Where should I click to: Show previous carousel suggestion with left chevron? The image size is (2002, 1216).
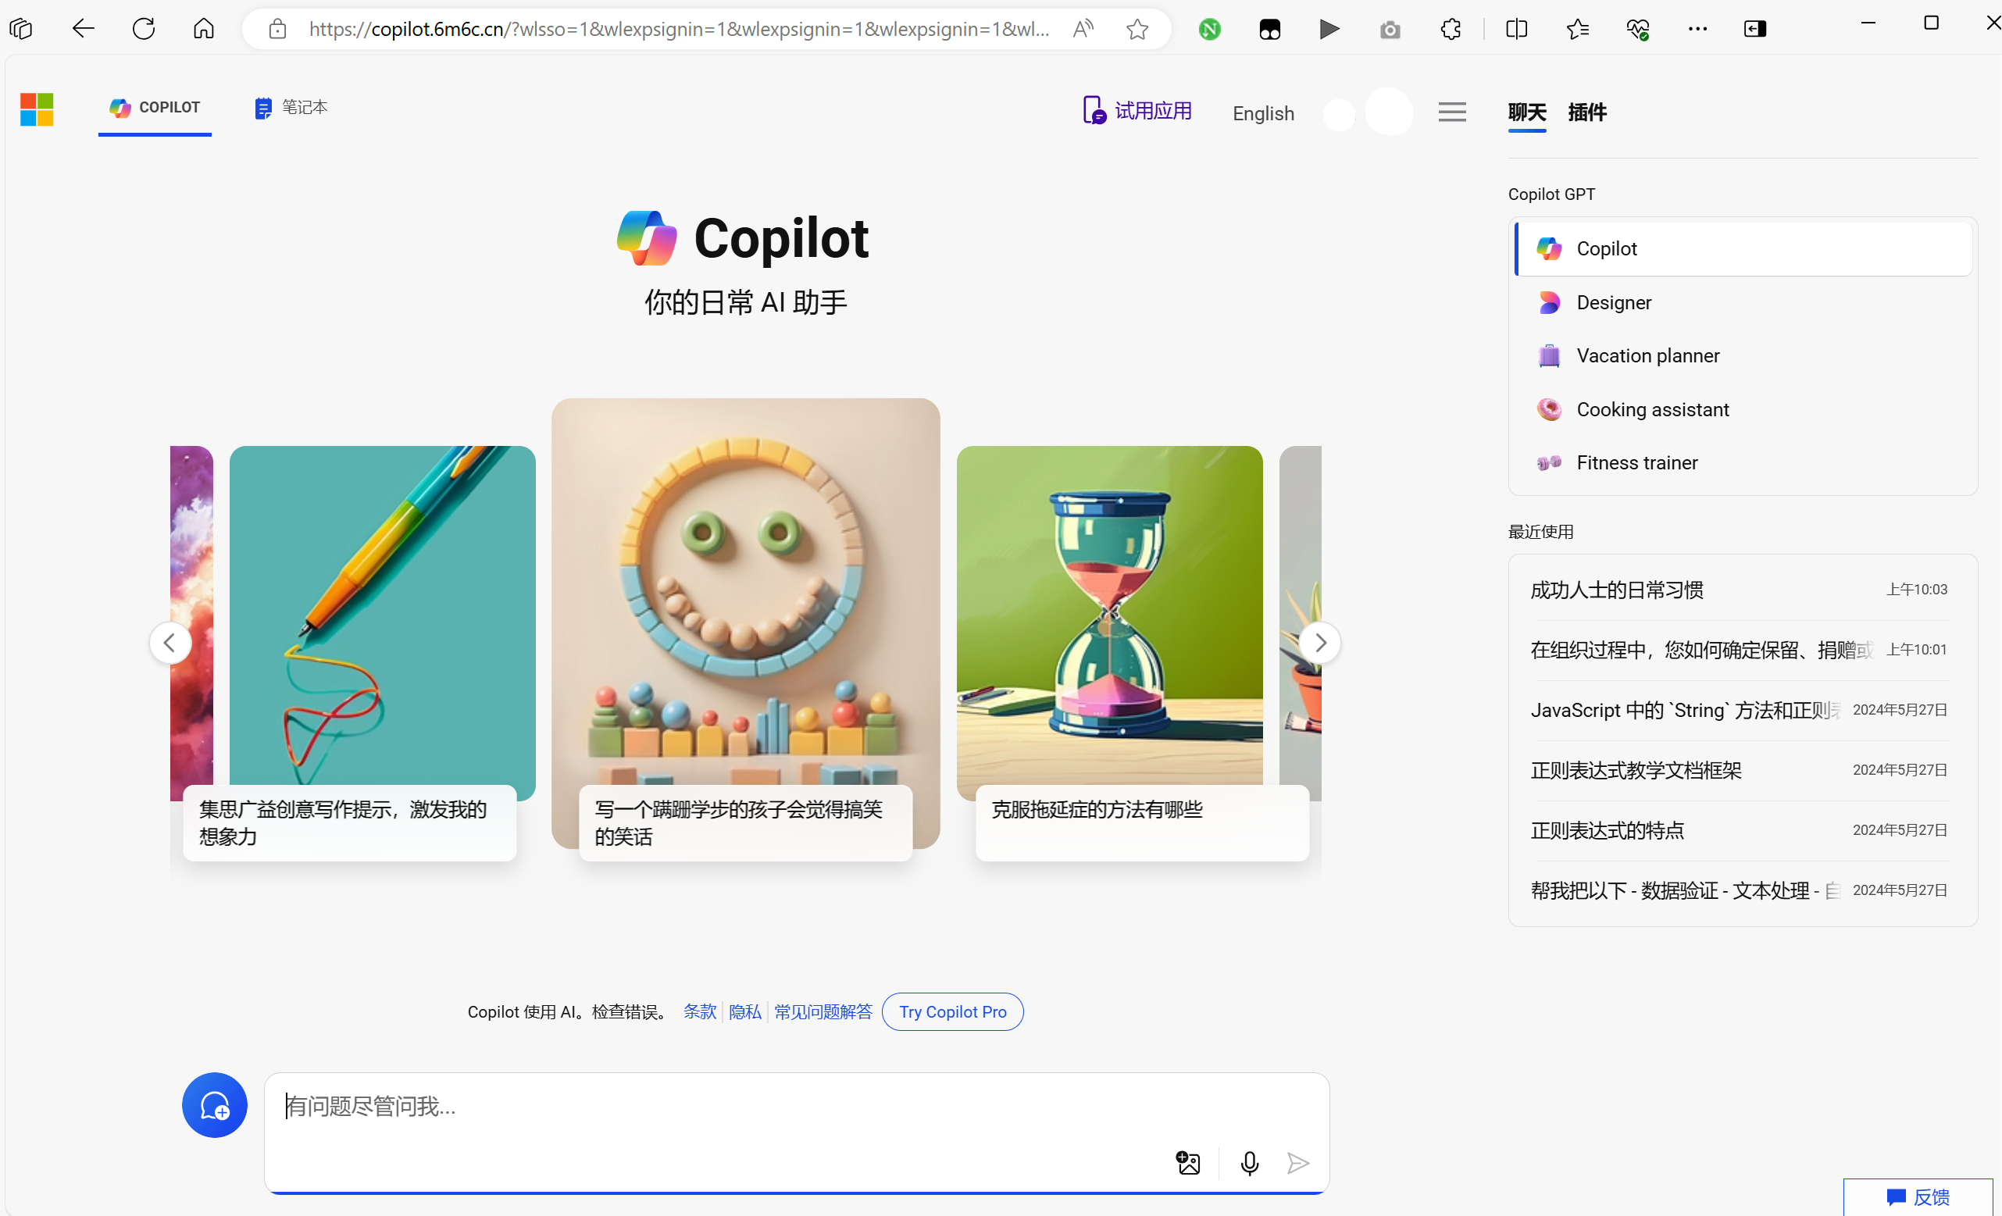pyautogui.click(x=170, y=643)
